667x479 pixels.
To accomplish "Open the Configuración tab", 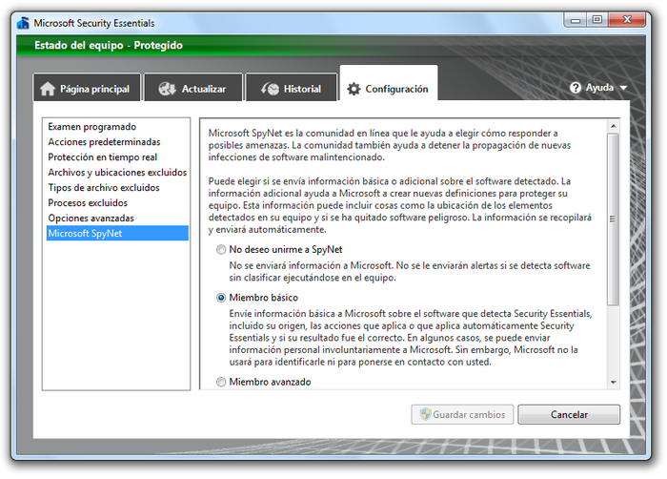I will tap(389, 84).
